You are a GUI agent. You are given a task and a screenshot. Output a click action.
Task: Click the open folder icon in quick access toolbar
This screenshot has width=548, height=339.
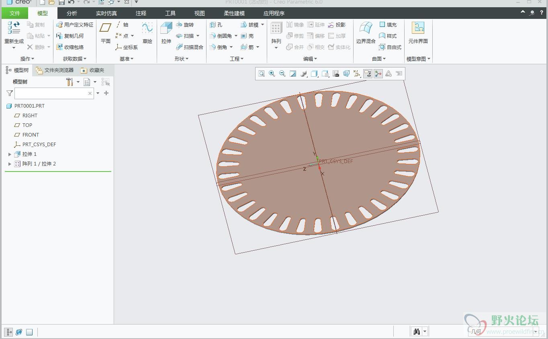(x=51, y=2)
